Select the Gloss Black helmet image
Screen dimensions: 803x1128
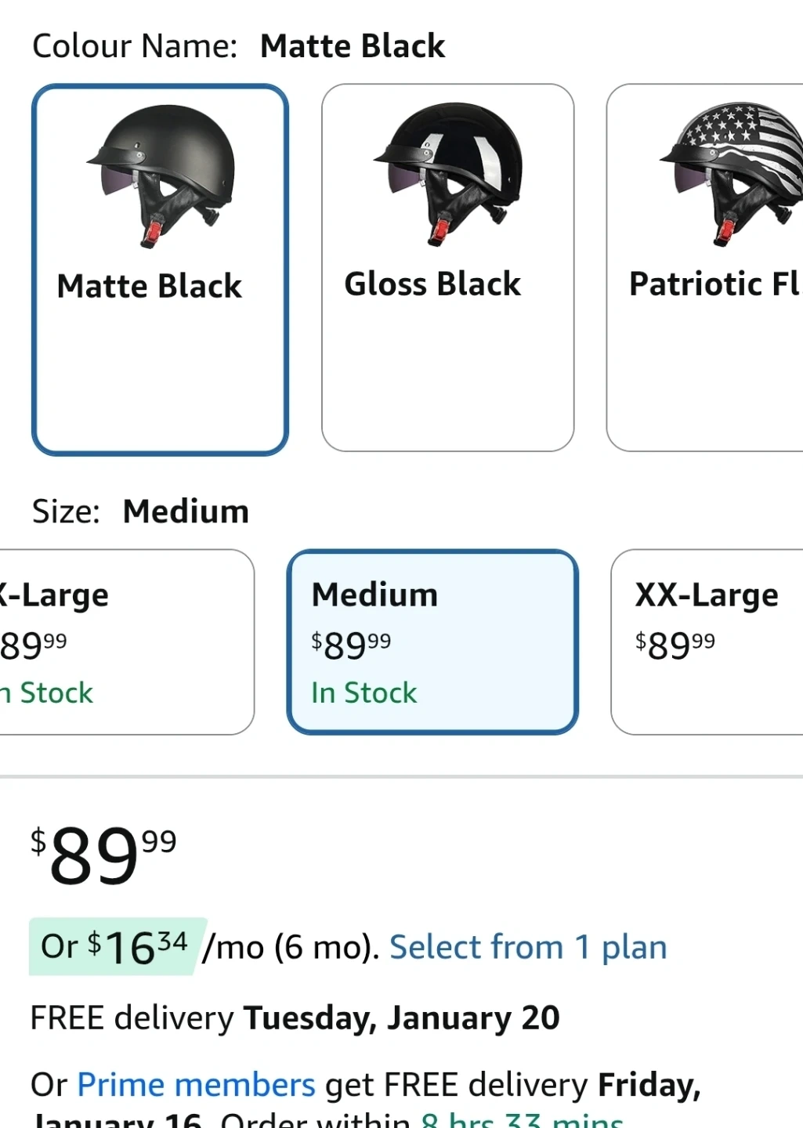(x=447, y=174)
